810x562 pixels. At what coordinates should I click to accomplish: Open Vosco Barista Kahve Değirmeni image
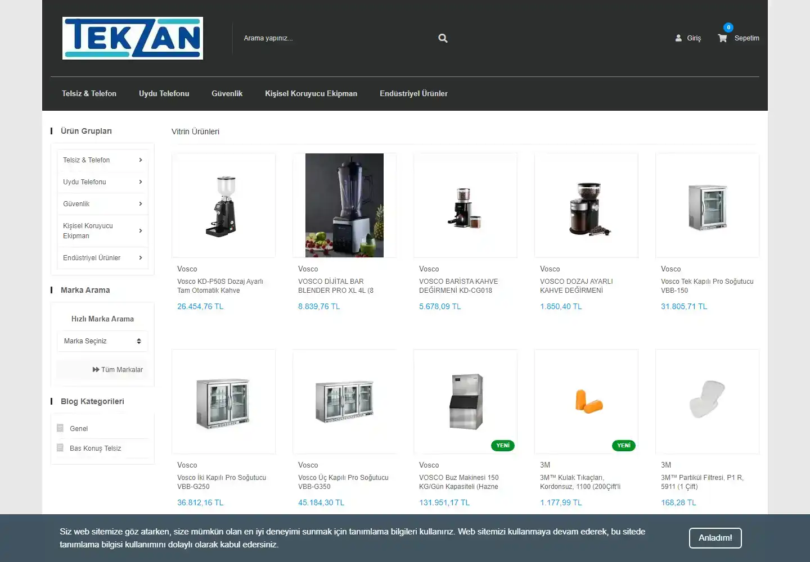pyautogui.click(x=466, y=206)
